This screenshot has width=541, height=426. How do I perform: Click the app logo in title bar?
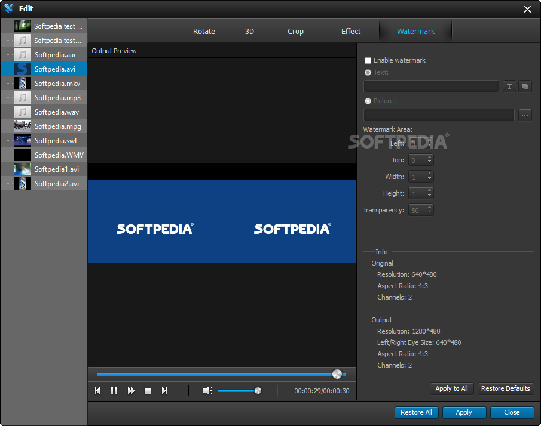click(x=8, y=8)
